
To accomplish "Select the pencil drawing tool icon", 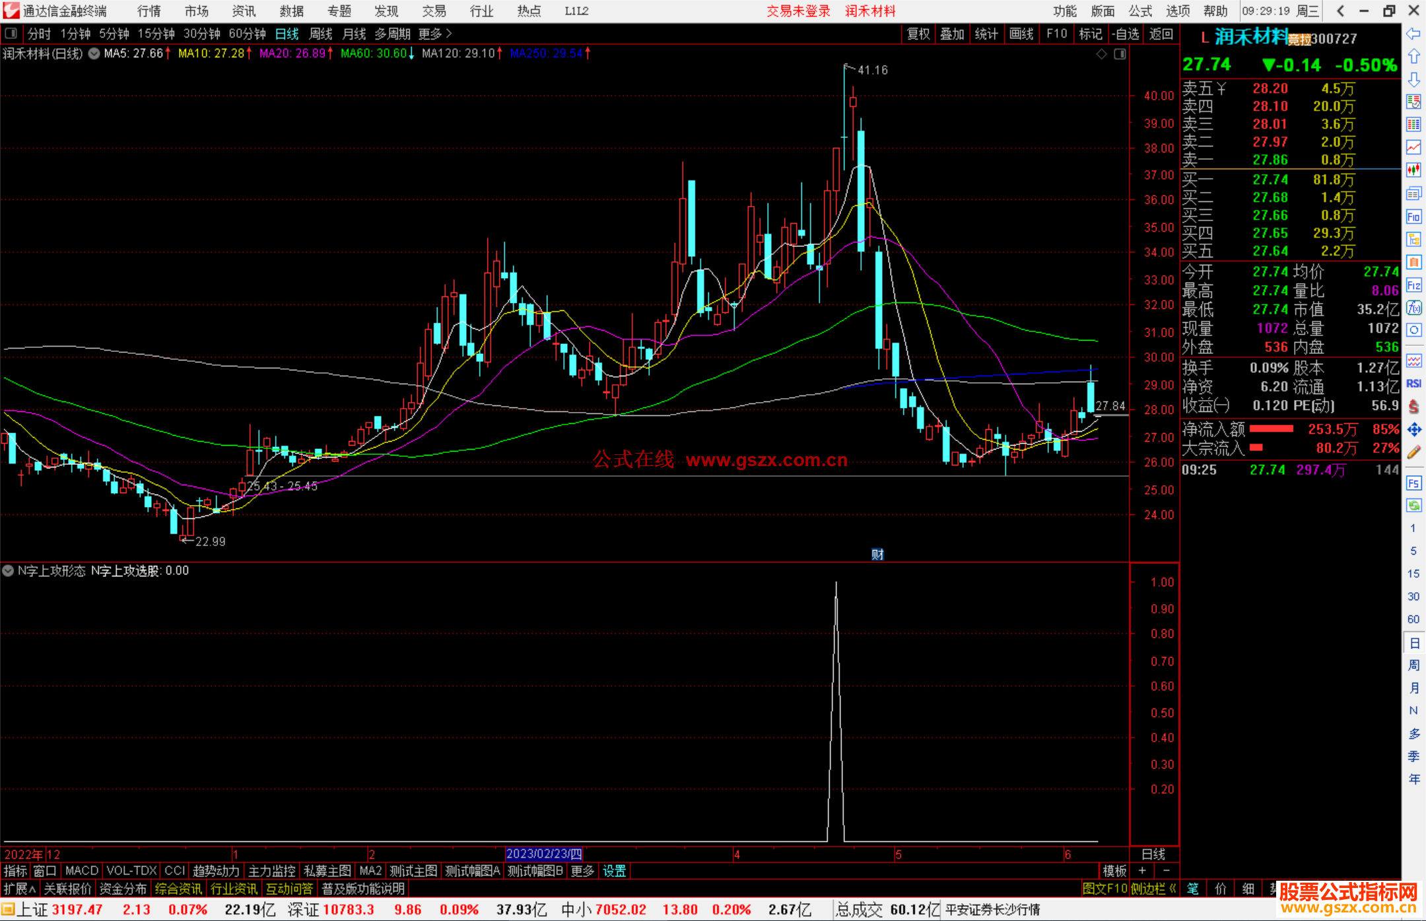I will pos(1413,452).
